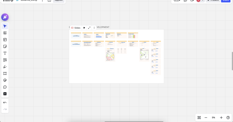Expand the user avatar dropdown arrow
Image resolution: width=233 pixels, height=122 pixels.
(x=203, y=1)
